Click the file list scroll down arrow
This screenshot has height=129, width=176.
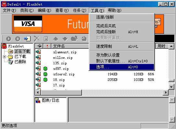tap(171, 87)
